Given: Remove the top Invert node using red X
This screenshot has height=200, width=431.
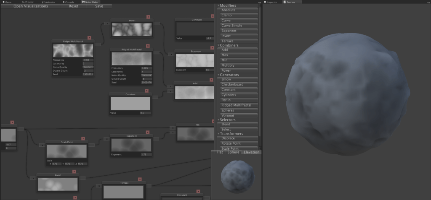Looking at the screenshot, I should point(148,17).
